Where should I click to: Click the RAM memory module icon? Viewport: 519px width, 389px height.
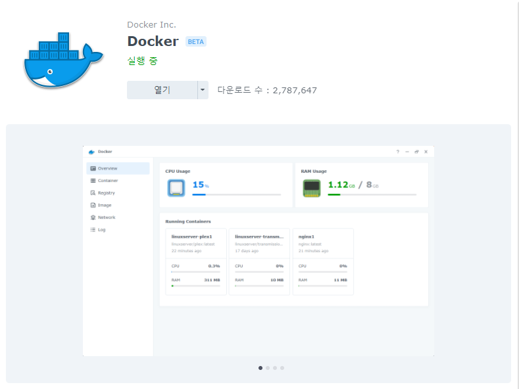[312, 188]
